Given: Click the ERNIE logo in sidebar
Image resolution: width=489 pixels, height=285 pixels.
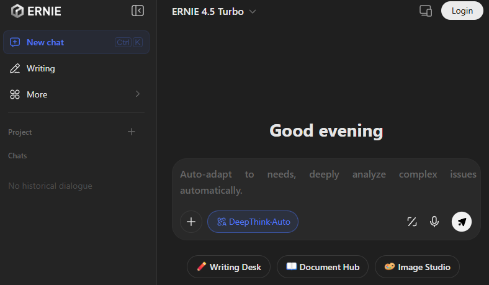Looking at the screenshot, I should [x=36, y=11].
